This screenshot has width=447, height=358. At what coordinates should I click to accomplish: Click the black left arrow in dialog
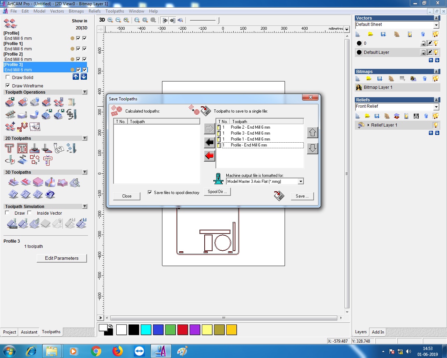[x=210, y=142]
